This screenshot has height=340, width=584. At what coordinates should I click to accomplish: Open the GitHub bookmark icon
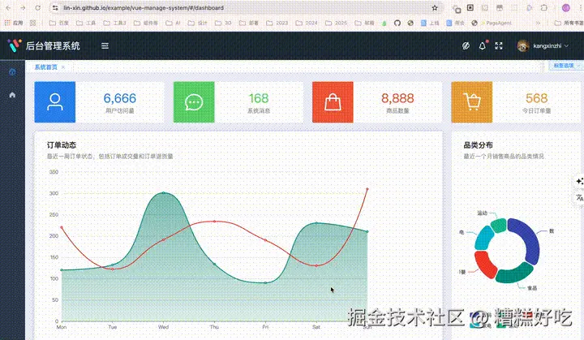click(397, 23)
